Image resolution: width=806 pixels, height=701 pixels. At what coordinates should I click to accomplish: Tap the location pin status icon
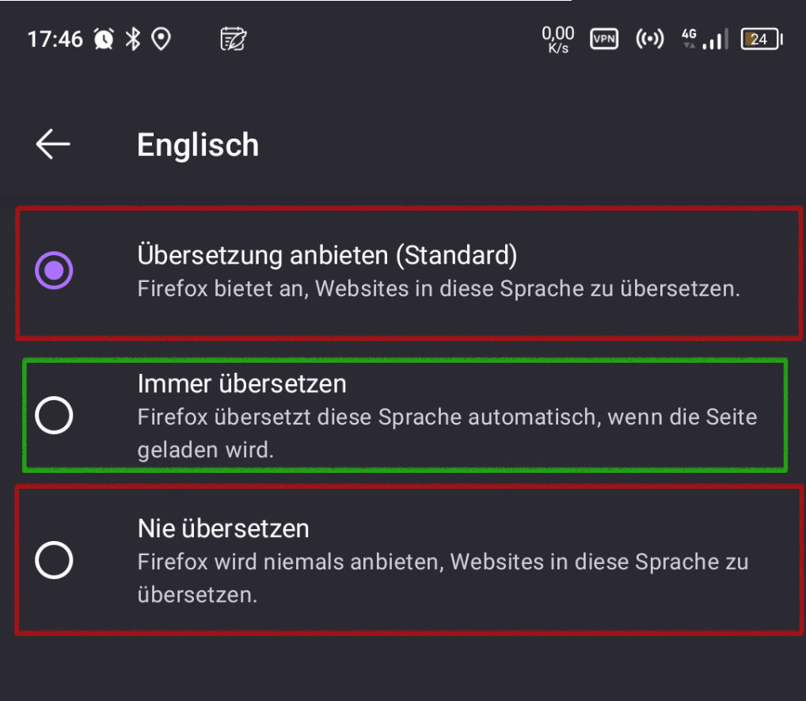click(x=162, y=39)
